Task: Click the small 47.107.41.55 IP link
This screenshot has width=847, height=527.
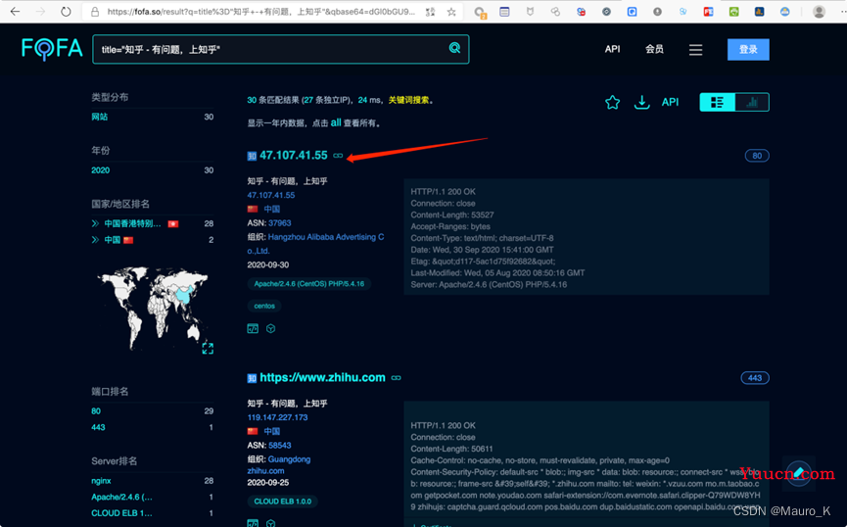Action: pos(271,195)
